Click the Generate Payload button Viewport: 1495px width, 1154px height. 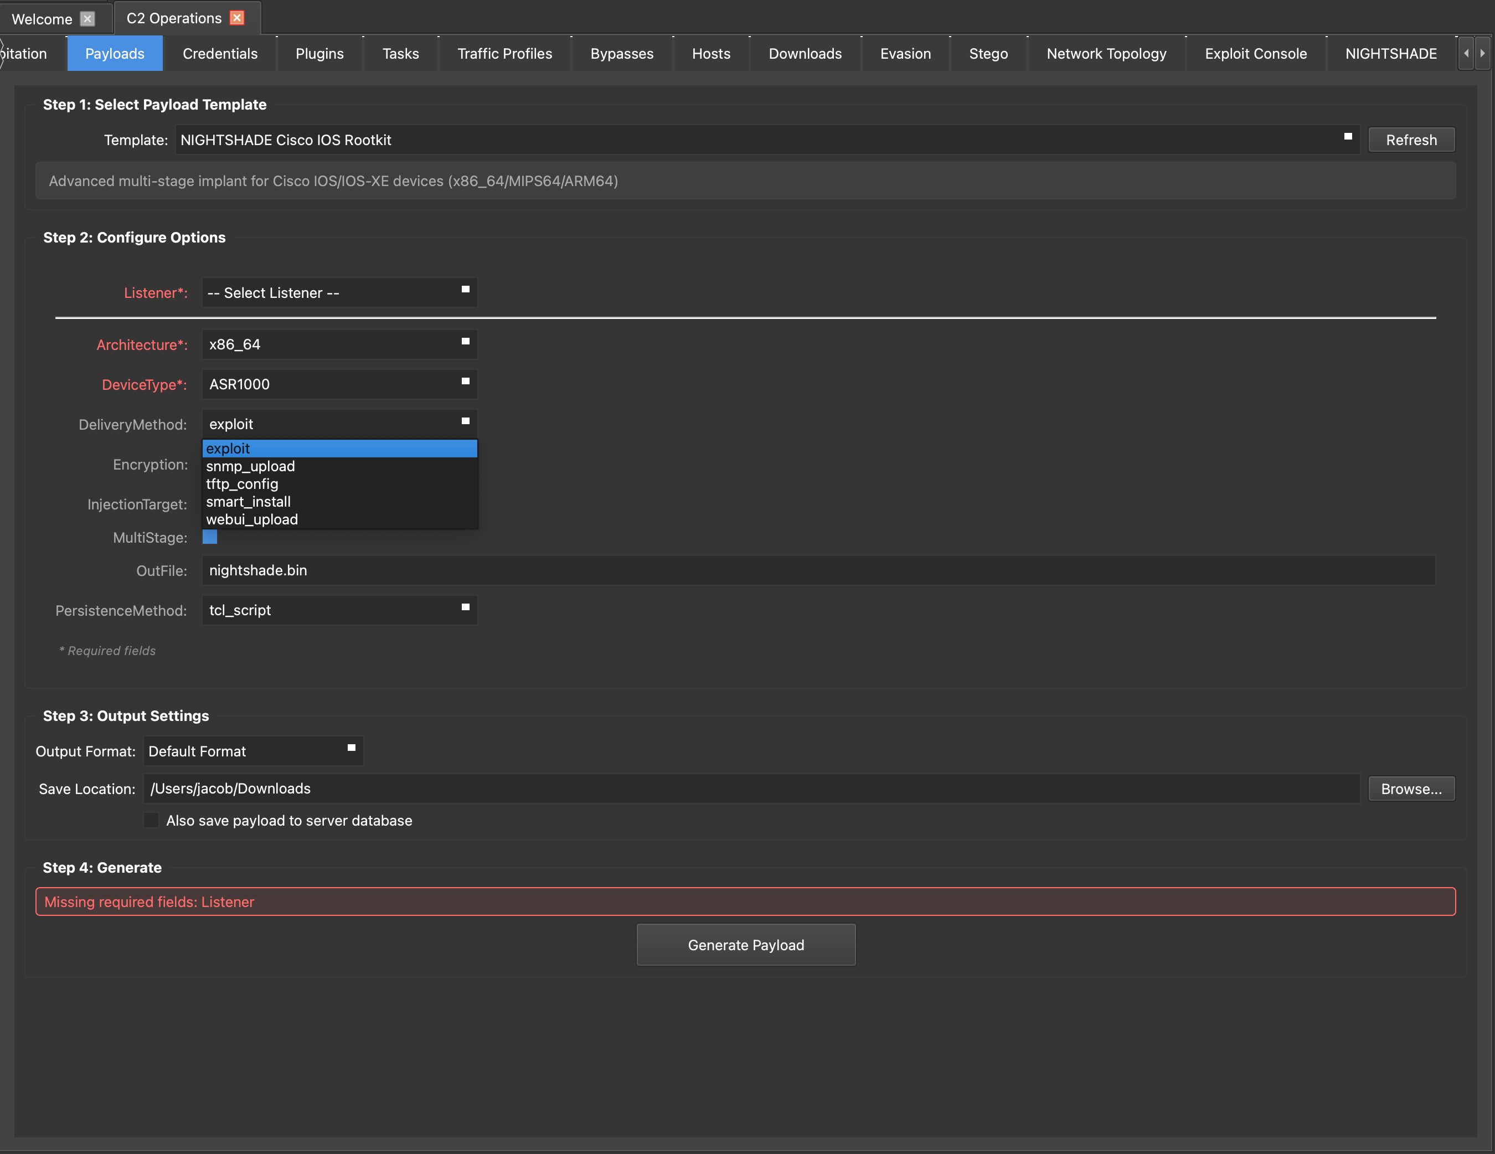coord(745,945)
